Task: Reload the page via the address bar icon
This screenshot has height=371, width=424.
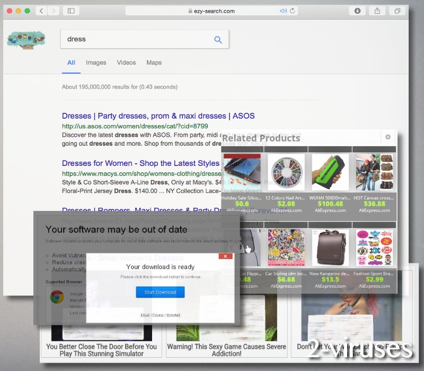Action: [292, 10]
